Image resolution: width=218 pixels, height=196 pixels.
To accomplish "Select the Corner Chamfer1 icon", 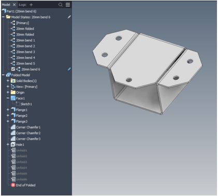I will (x=13, y=127).
